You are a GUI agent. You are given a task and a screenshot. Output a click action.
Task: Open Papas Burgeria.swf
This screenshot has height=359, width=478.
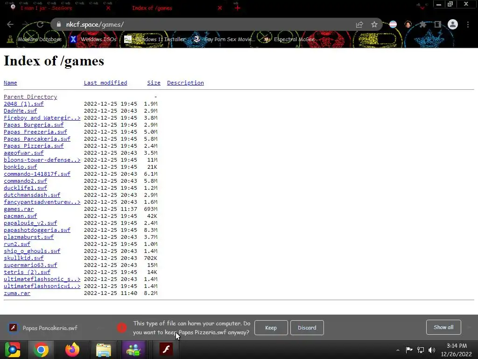click(34, 125)
